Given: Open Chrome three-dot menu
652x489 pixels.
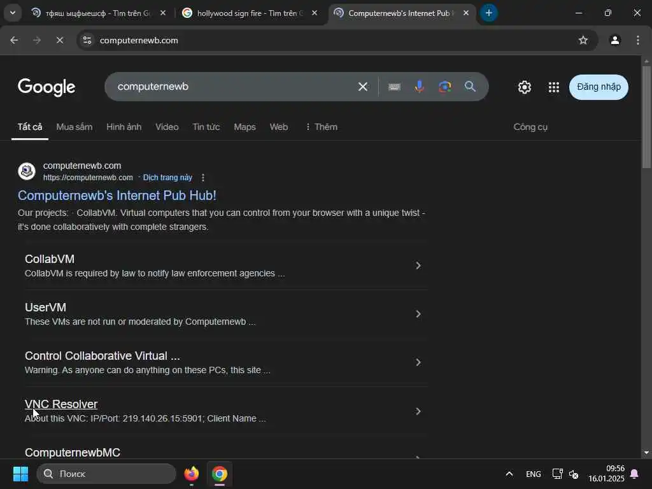Looking at the screenshot, I should point(638,40).
